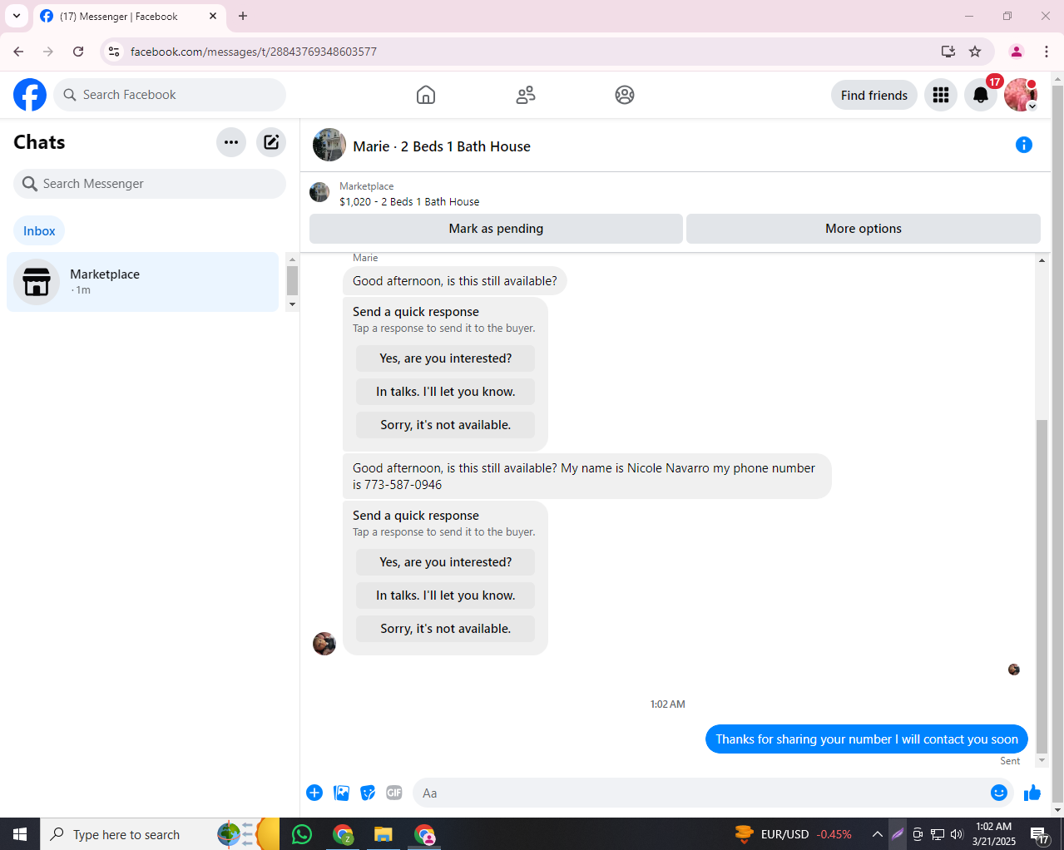The width and height of the screenshot is (1064, 850).
Task: Show conversation information icon
Action: 1024,145
